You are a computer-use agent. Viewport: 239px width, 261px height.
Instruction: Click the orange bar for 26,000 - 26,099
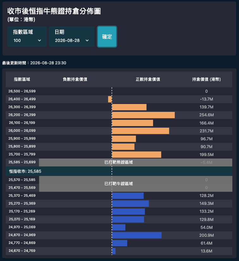tap(140, 131)
